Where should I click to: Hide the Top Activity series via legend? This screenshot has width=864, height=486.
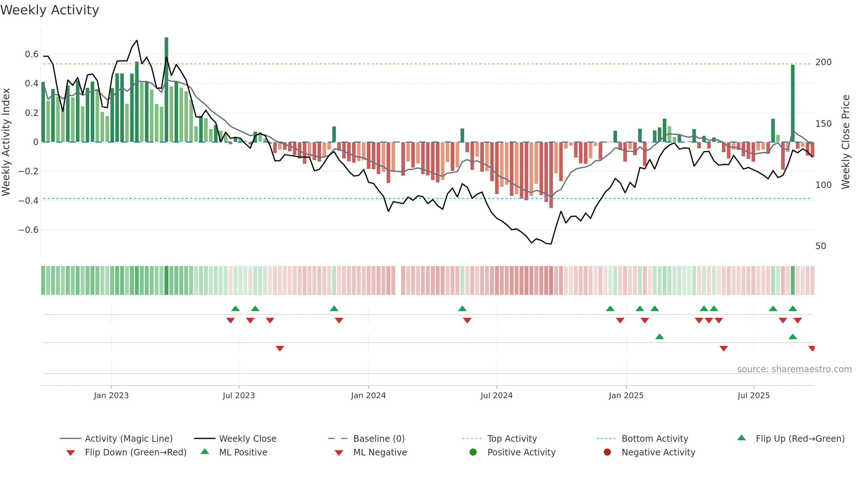499,438
